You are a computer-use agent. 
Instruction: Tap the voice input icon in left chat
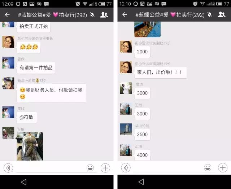8,168
